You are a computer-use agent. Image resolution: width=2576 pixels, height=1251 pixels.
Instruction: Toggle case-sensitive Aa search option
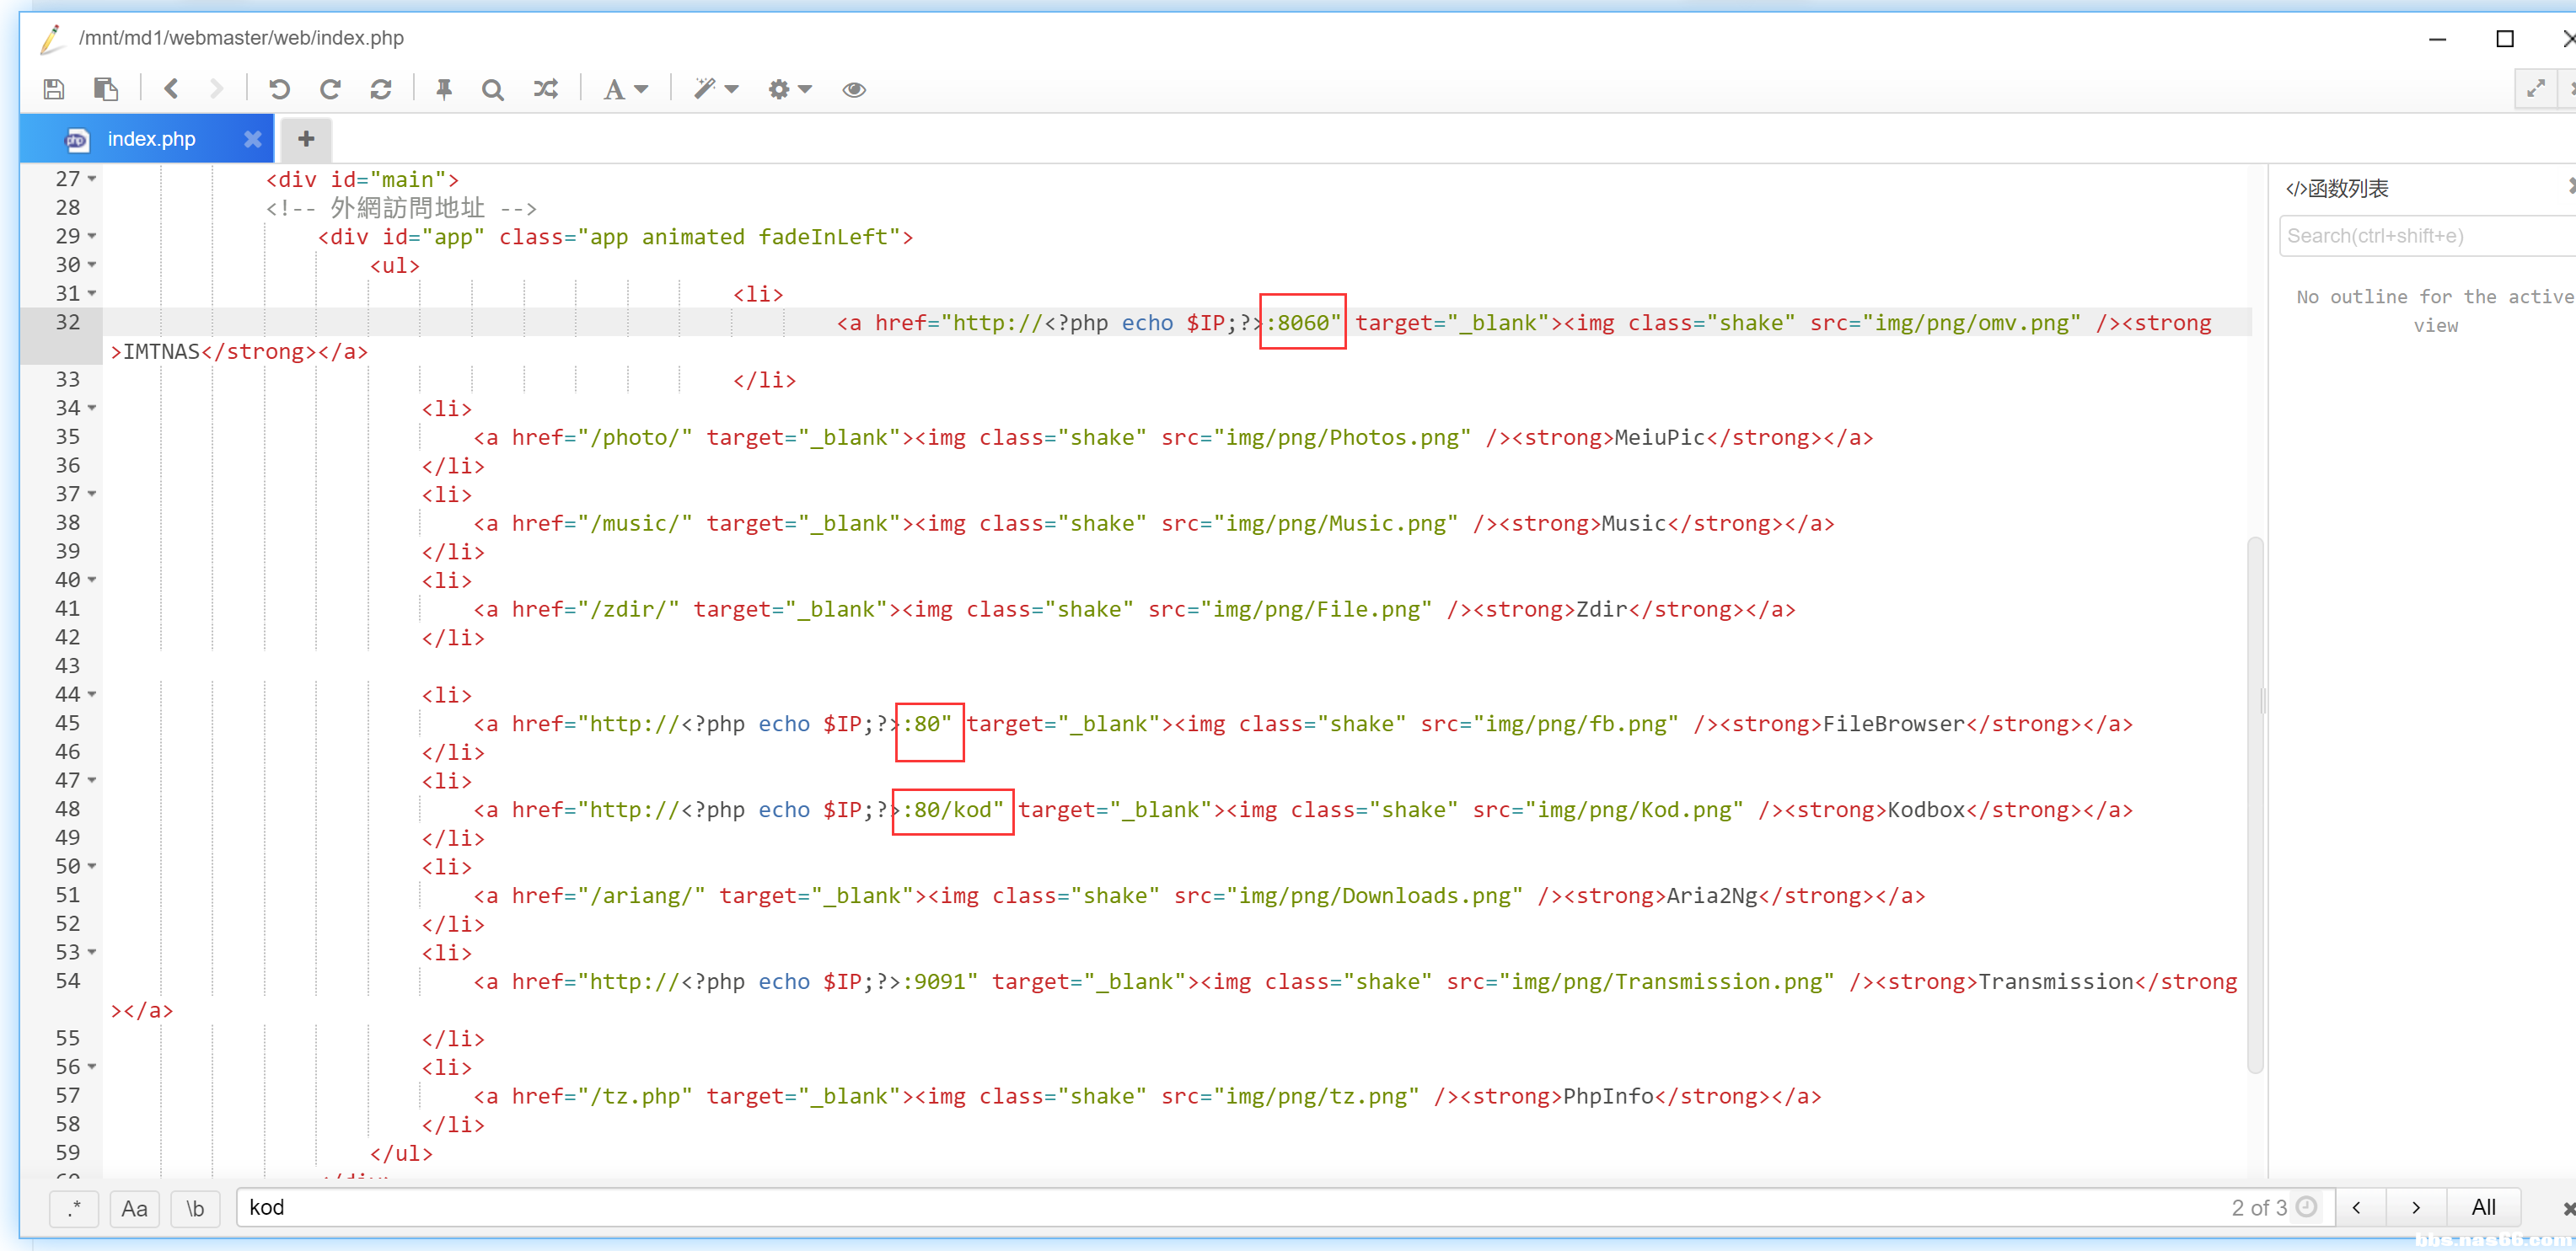[134, 1208]
